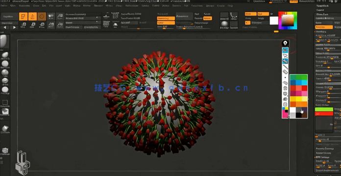The width and height of the screenshot is (341, 176).
Task: Click the left arrow under LightBox
Action: [x=5, y=27]
